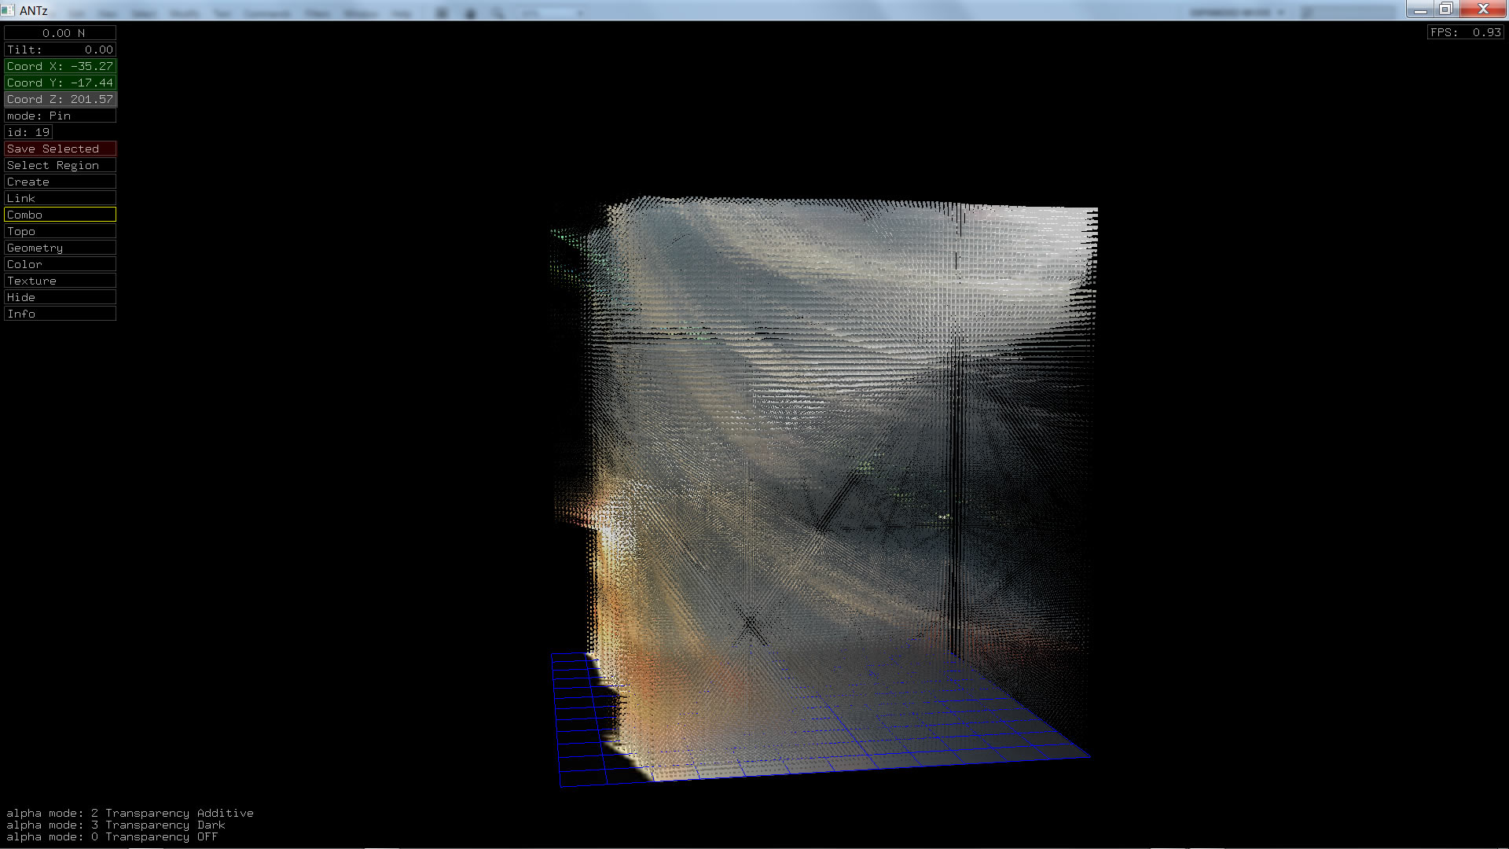The width and height of the screenshot is (1509, 849).
Task: Toggle the Hide option
Action: [x=60, y=297]
